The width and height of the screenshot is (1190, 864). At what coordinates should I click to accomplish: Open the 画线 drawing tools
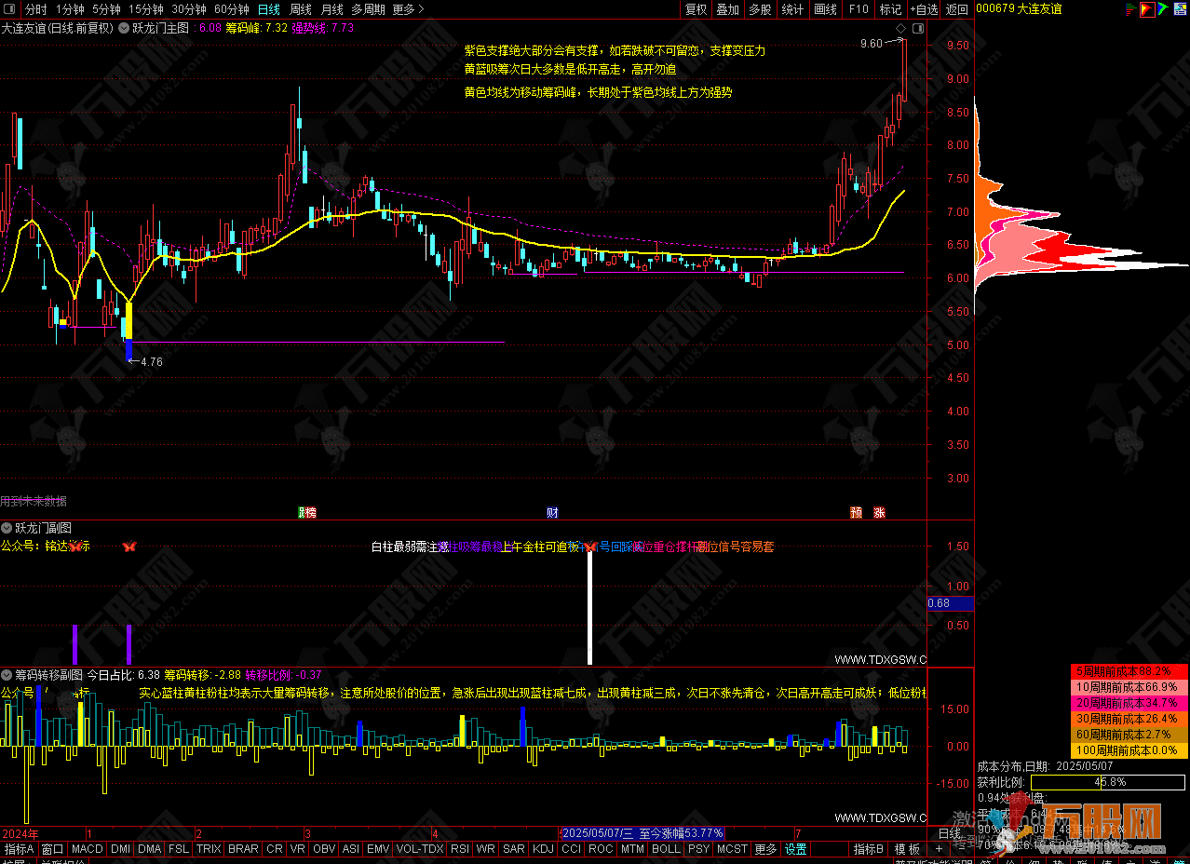(x=825, y=9)
